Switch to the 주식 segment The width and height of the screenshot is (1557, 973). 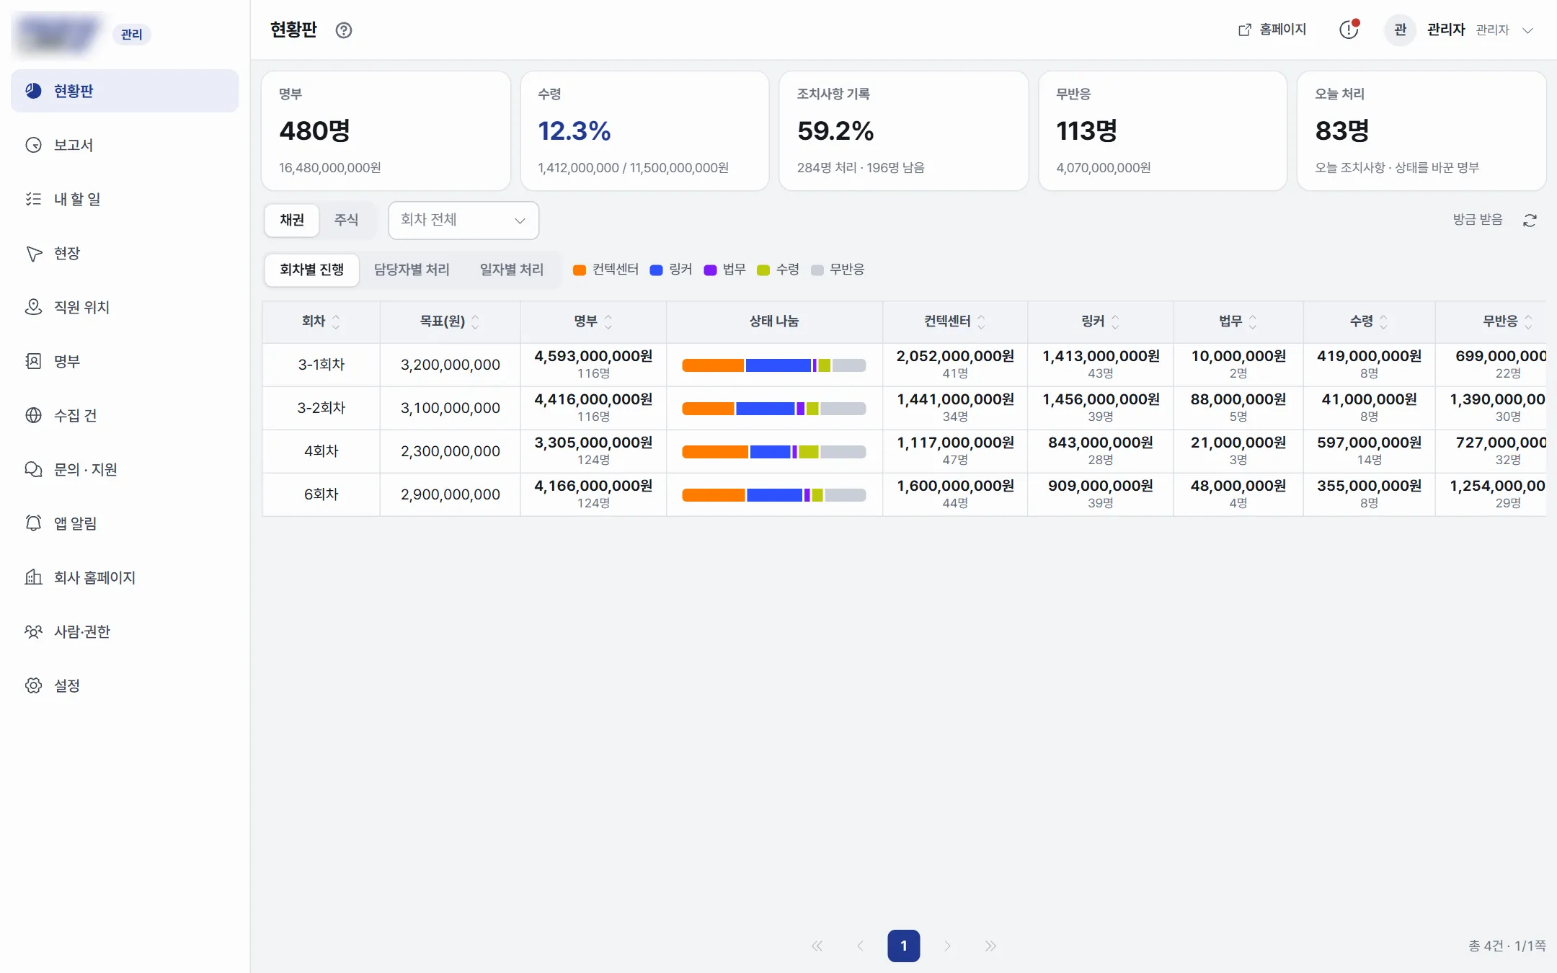pyautogui.click(x=346, y=220)
